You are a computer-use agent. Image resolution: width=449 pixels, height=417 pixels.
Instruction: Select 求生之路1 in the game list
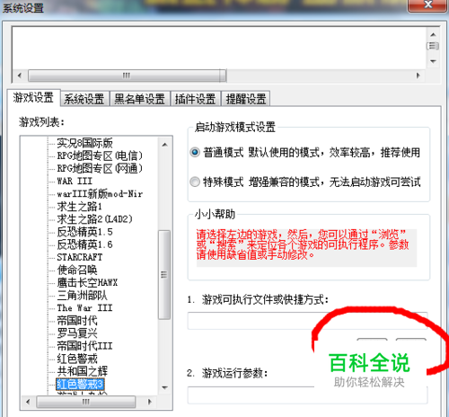(80, 207)
